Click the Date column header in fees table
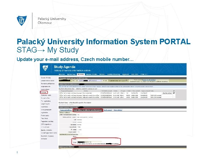Viewport: 208px width, 158px height. (x=116, y=91)
